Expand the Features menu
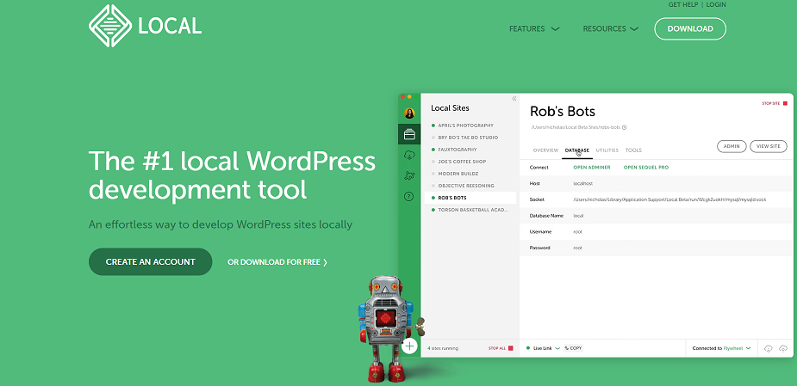This screenshot has height=386, width=797. pyautogui.click(x=534, y=29)
